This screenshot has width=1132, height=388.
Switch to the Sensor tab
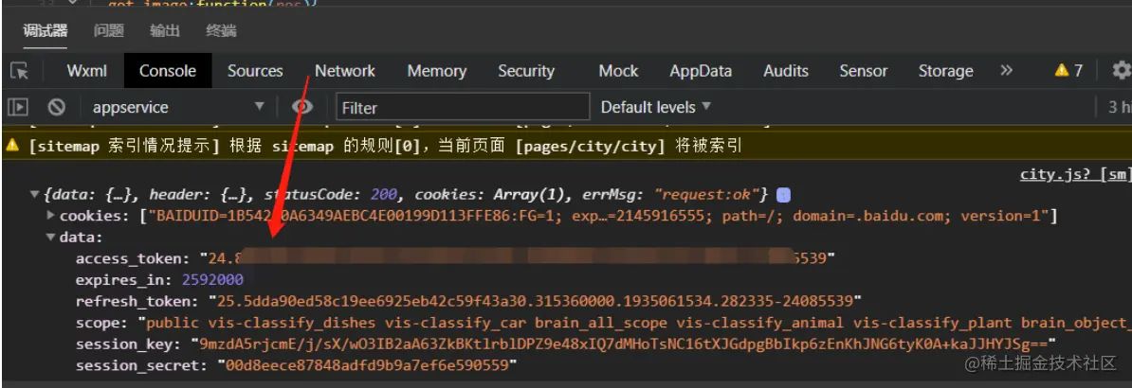[863, 71]
